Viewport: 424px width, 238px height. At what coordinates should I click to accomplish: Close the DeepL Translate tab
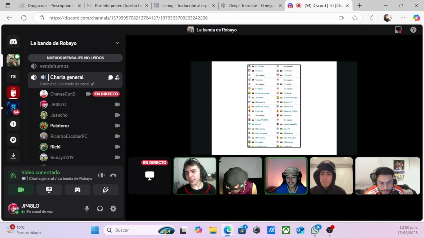(x=281, y=6)
